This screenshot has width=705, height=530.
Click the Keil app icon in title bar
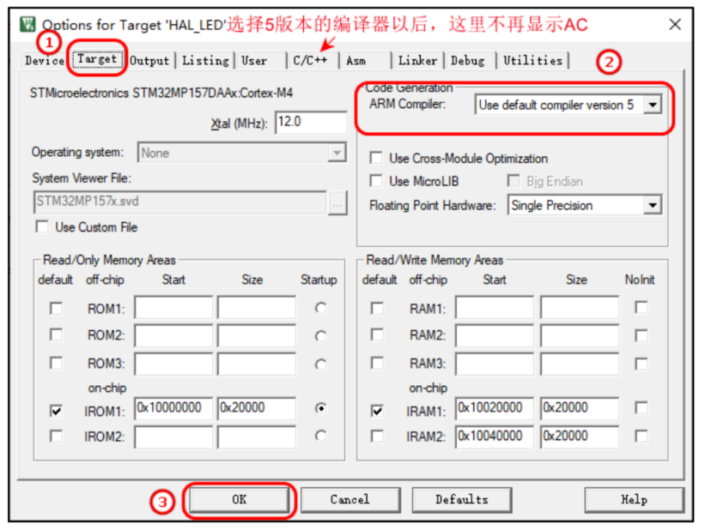(x=27, y=24)
